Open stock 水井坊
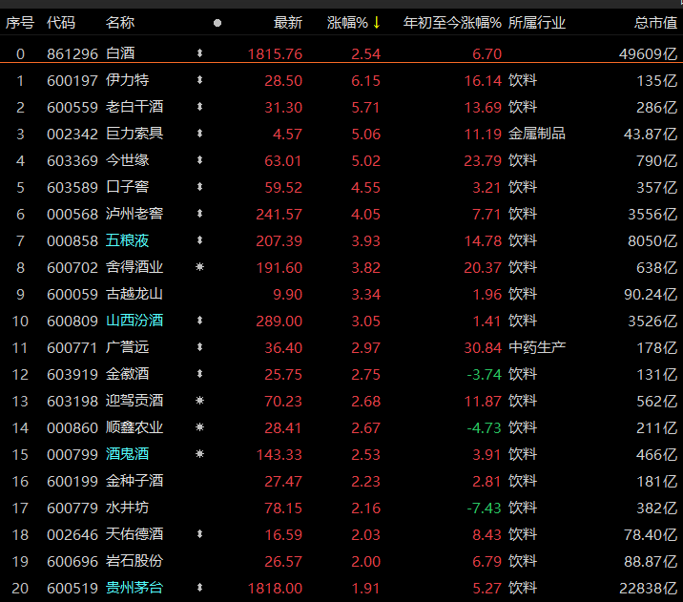Image resolution: width=683 pixels, height=602 pixels. point(127,508)
